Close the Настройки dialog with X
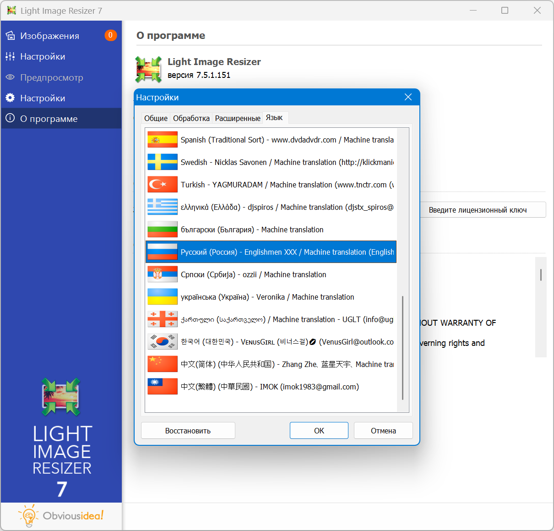The height and width of the screenshot is (531, 554). pos(408,97)
